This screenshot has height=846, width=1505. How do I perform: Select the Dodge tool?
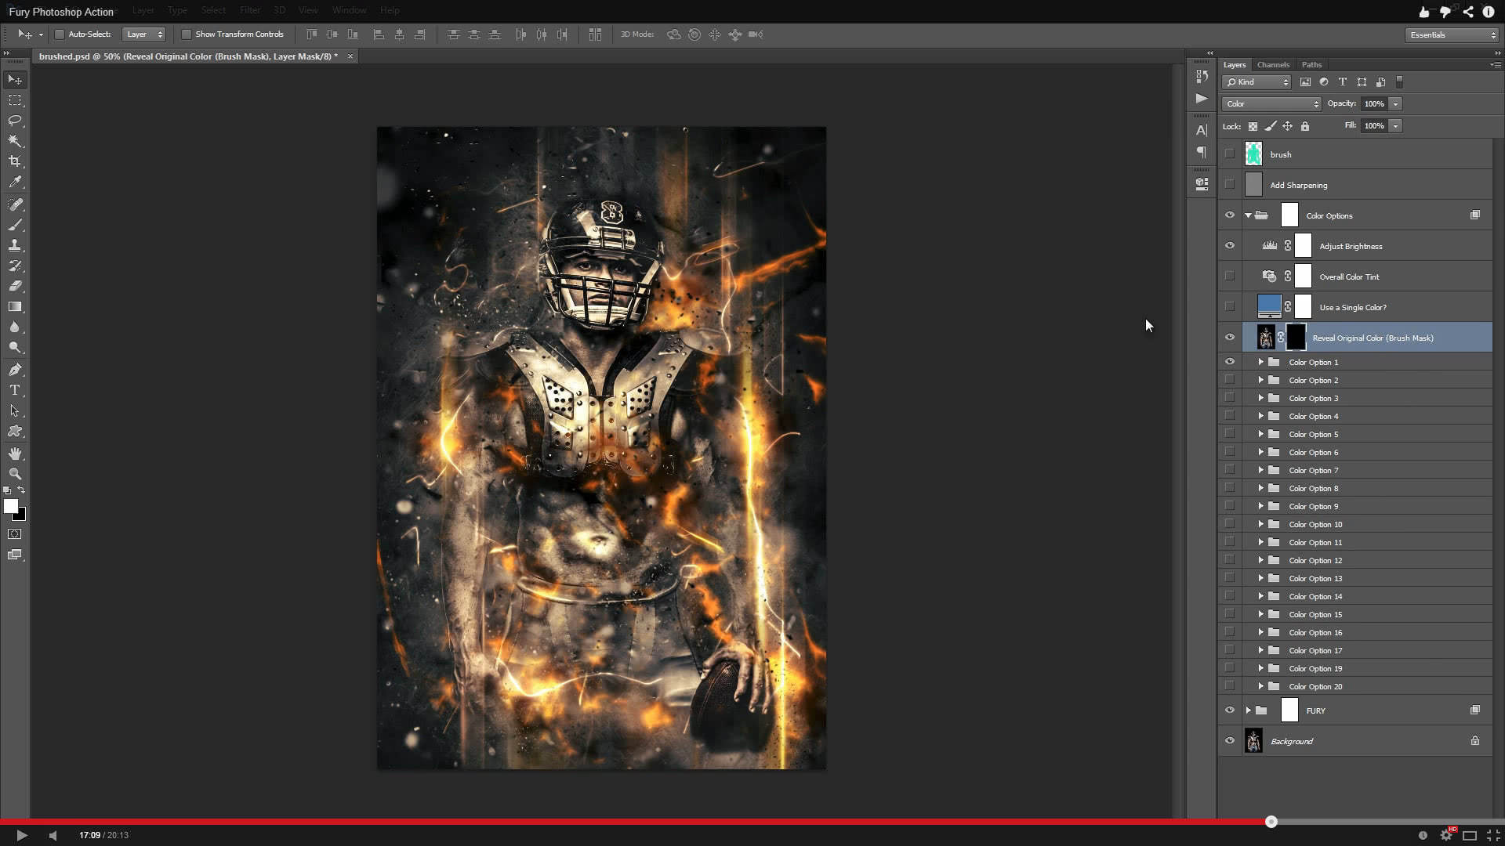tap(15, 347)
